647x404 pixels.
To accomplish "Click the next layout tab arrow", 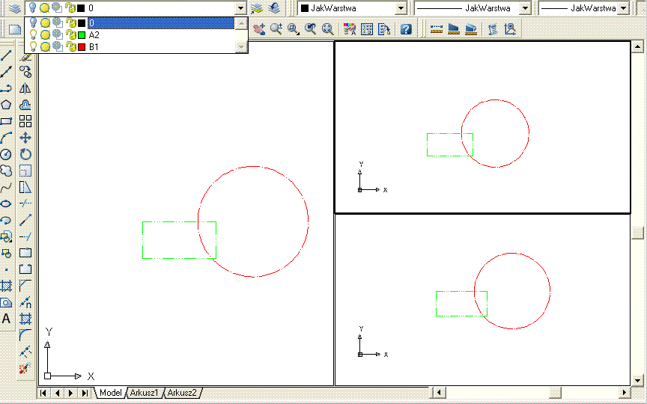I will pyautogui.click(x=71, y=393).
